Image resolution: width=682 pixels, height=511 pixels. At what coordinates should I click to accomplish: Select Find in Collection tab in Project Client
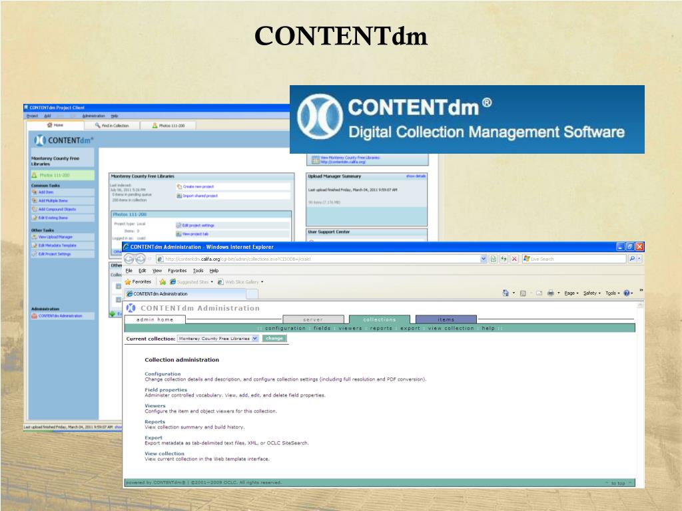click(x=112, y=126)
